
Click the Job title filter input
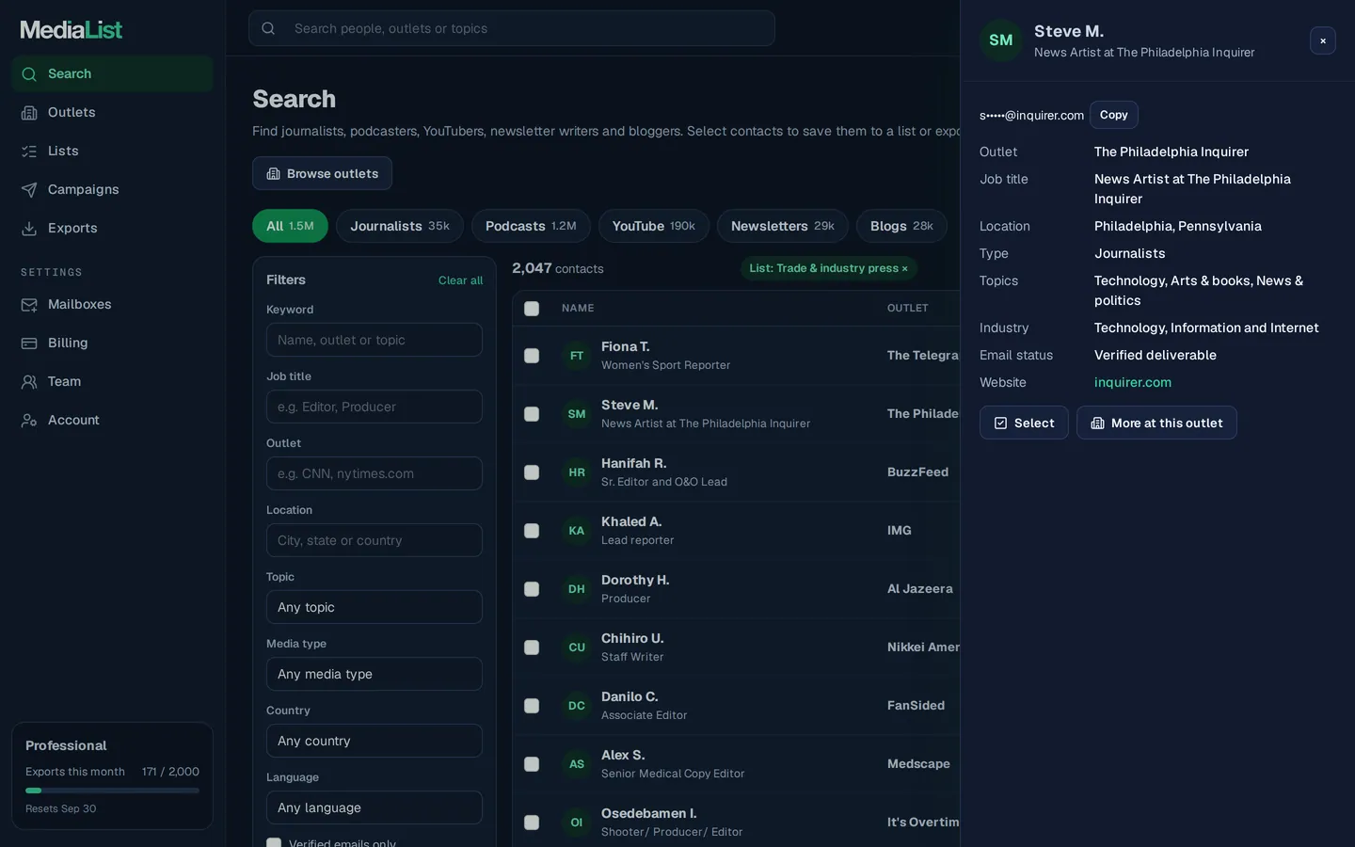[x=375, y=407]
